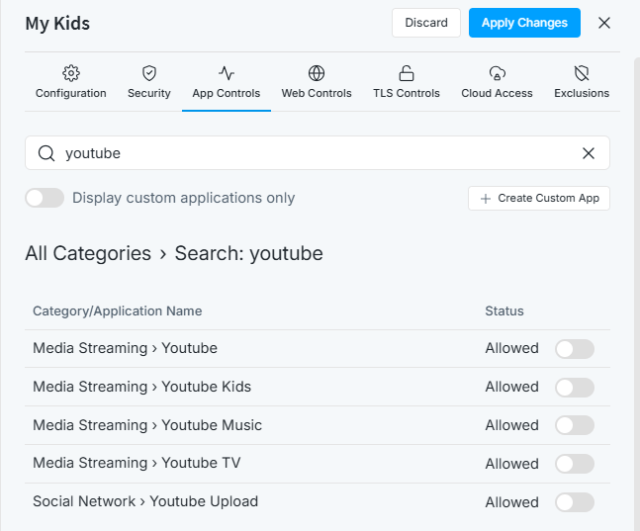Close the My Kids panel

click(604, 23)
